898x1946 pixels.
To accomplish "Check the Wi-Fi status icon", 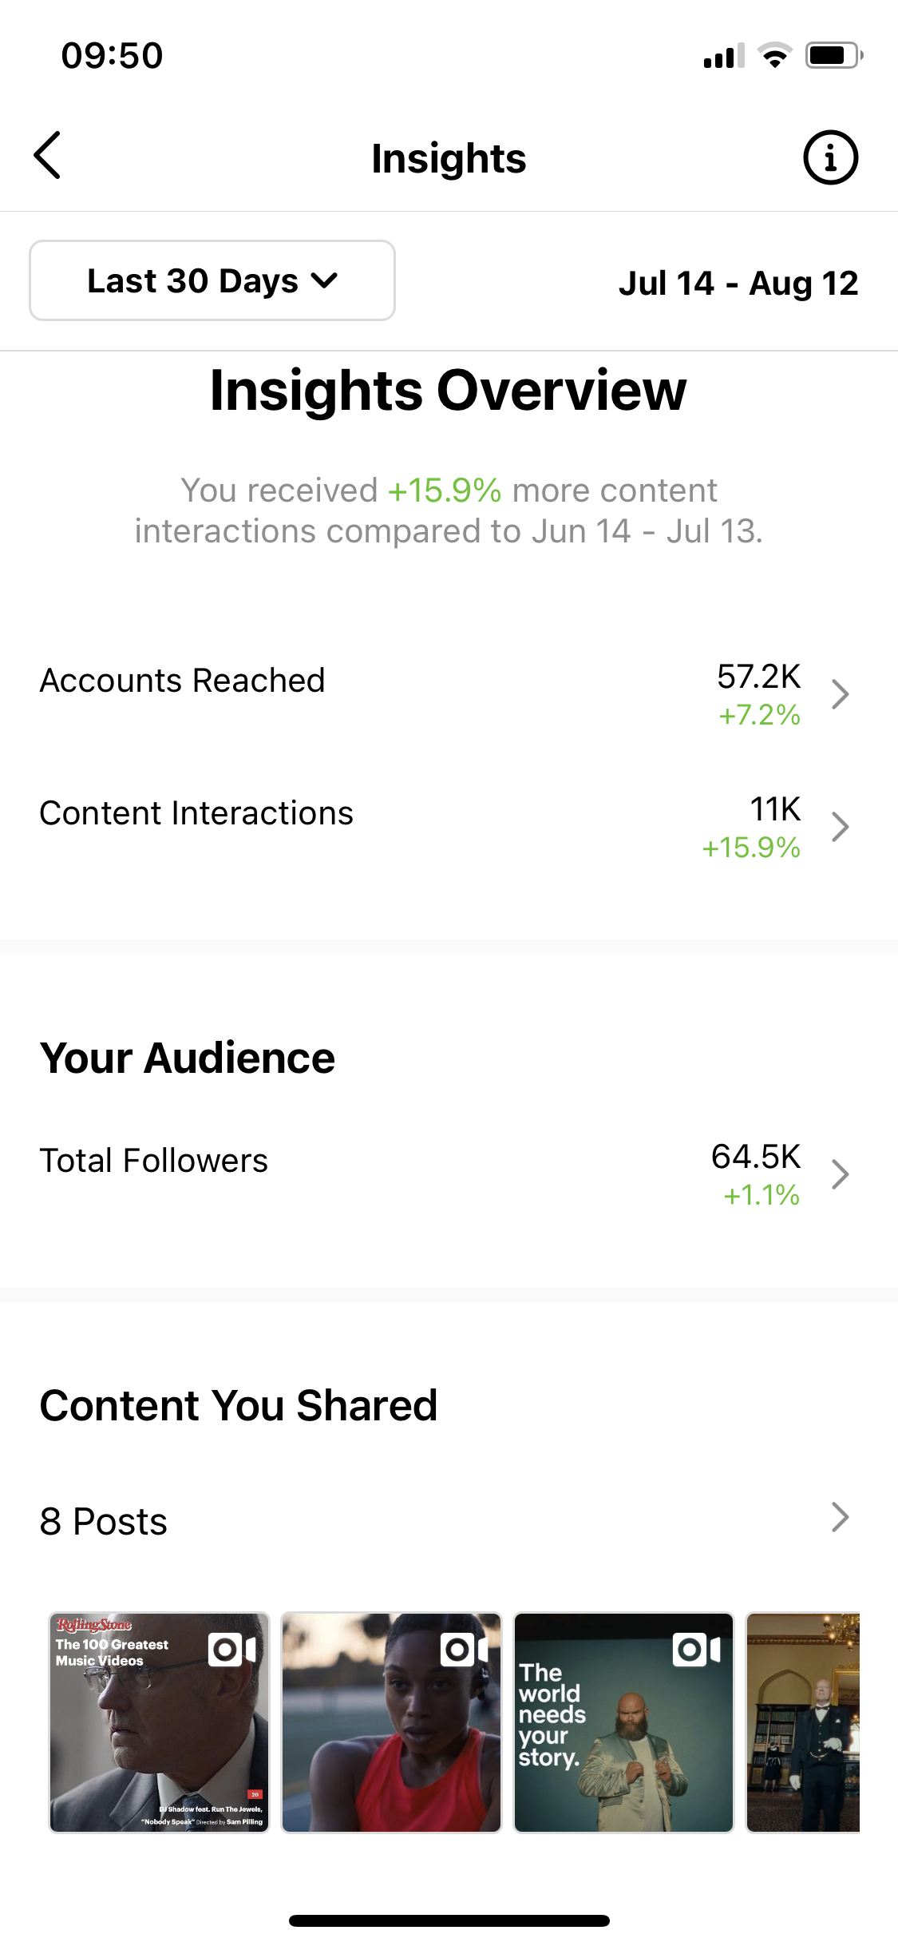I will point(774,56).
